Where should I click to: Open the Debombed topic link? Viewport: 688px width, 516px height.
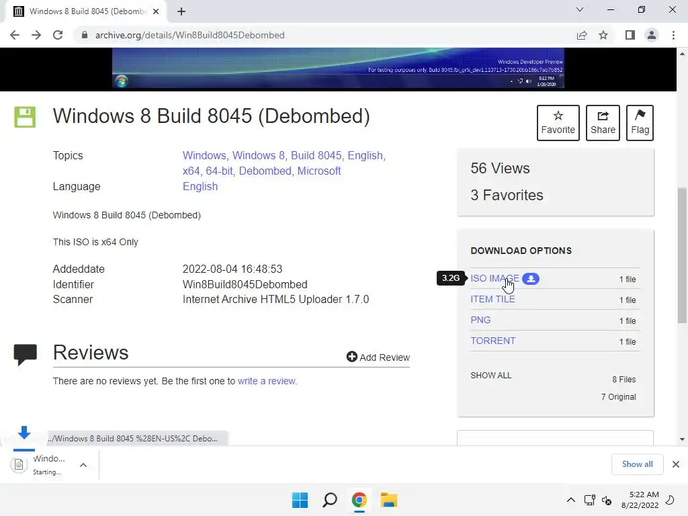[265, 171]
